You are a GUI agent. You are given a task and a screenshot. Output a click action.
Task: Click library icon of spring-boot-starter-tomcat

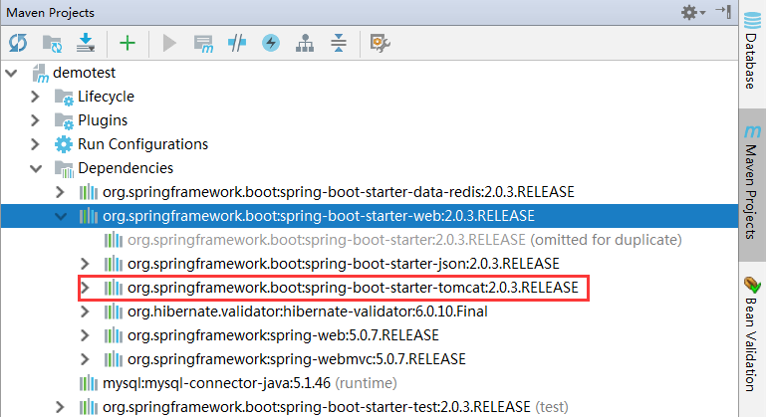tap(114, 288)
